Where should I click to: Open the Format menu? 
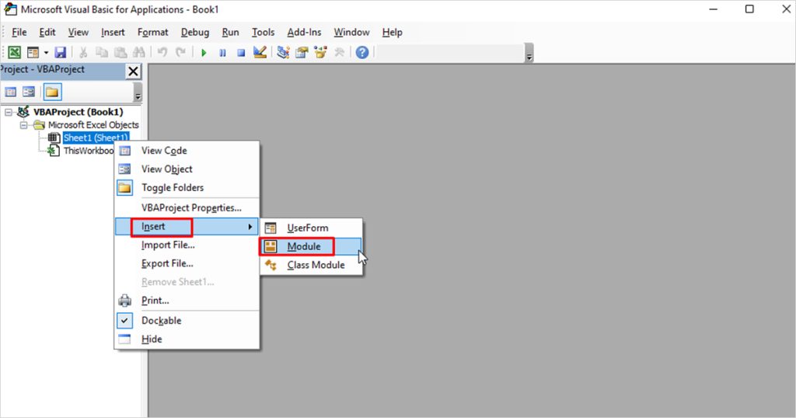coord(153,32)
